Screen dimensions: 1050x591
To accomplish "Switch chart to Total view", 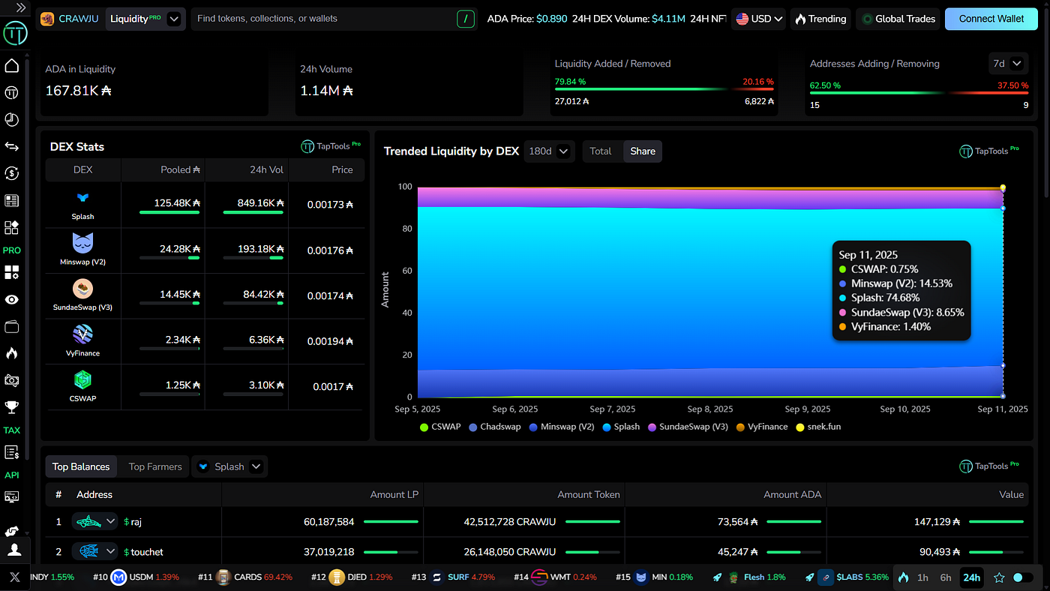I will pos(601,151).
